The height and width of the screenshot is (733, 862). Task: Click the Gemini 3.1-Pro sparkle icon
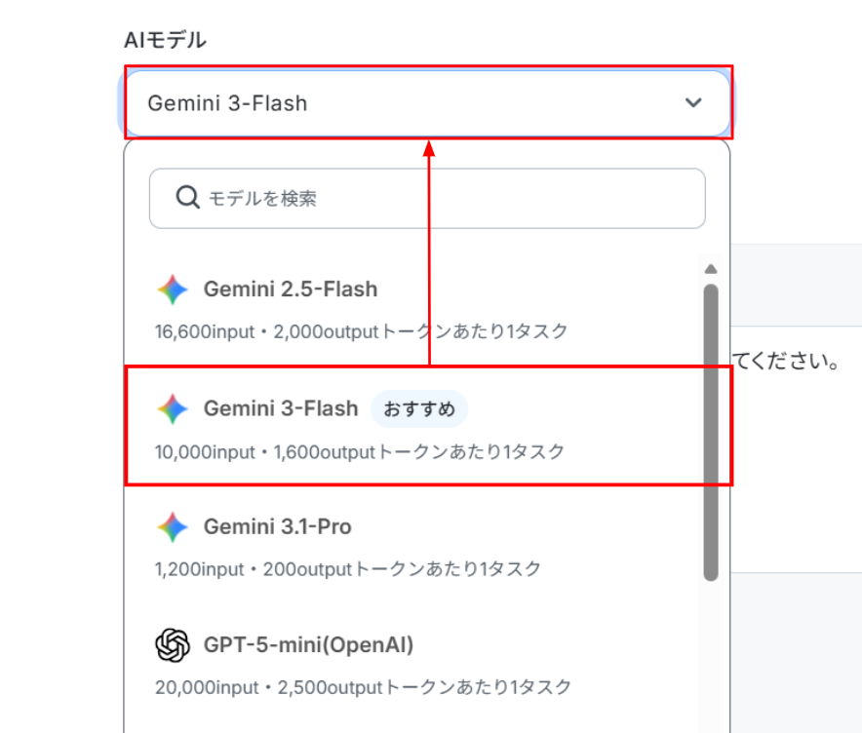pos(173,527)
